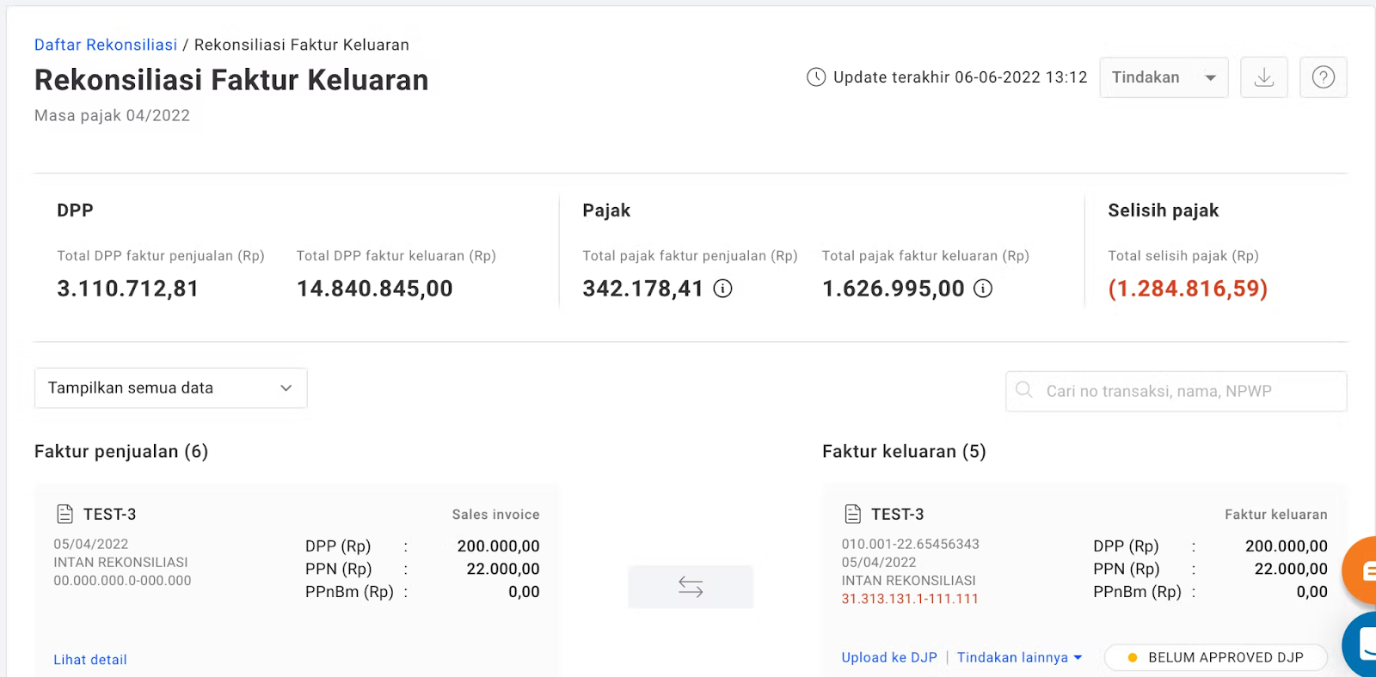Go to Daftar Rekonsiliasi breadcrumb
The image size is (1376, 677).
coord(106,45)
